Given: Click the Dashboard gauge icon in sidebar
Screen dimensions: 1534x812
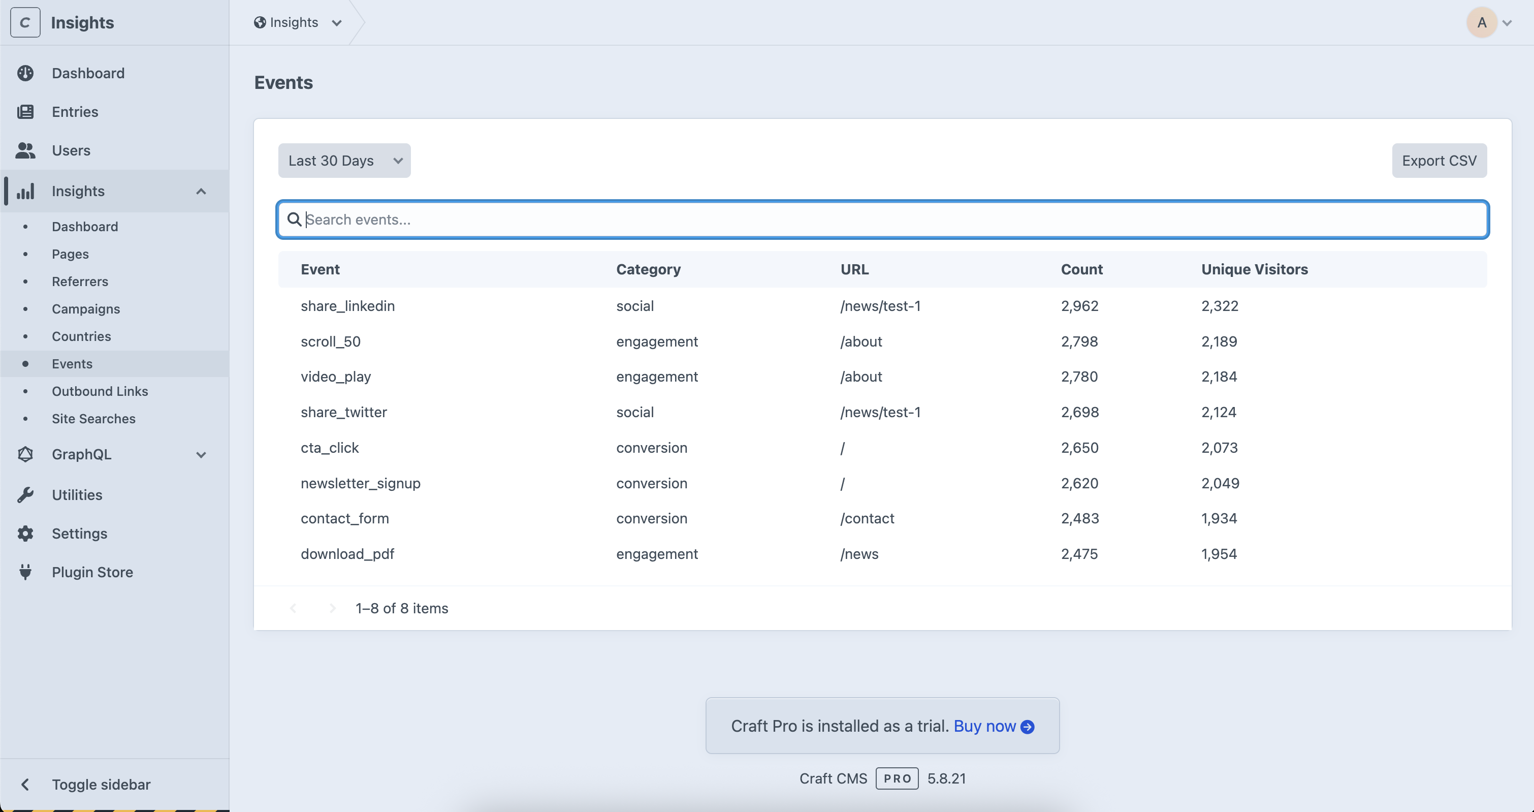Looking at the screenshot, I should 25,73.
